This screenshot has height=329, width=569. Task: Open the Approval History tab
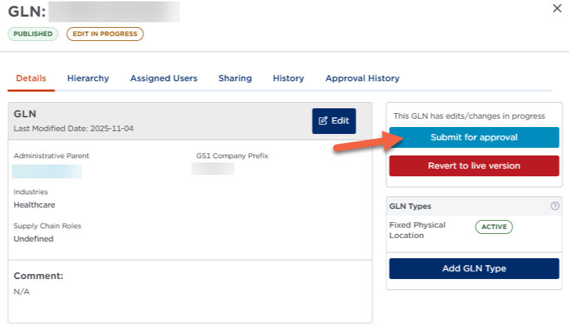362,78
